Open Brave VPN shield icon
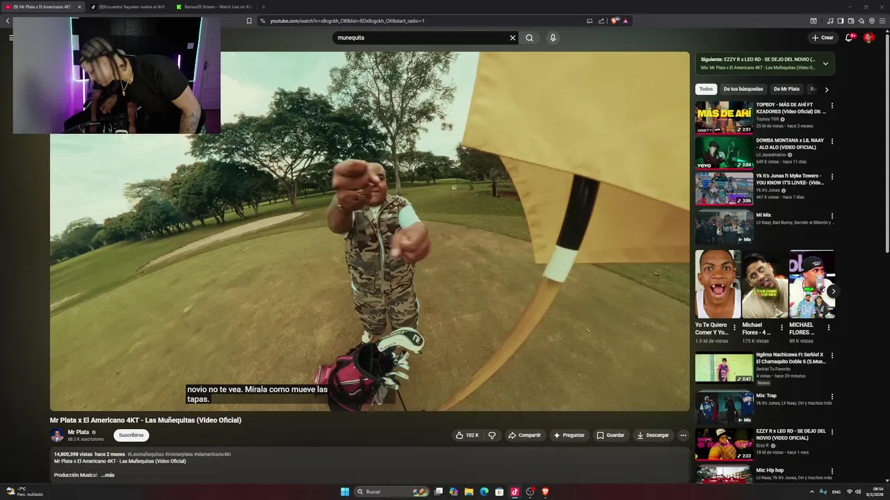The image size is (890, 500). [x=872, y=21]
